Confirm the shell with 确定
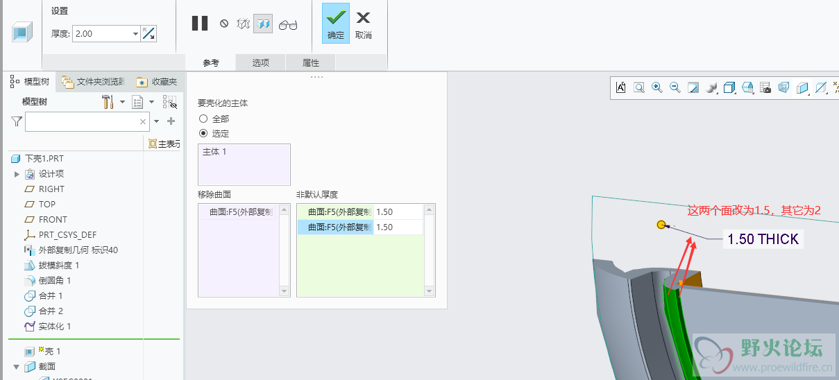This screenshot has width=839, height=380. (336, 24)
